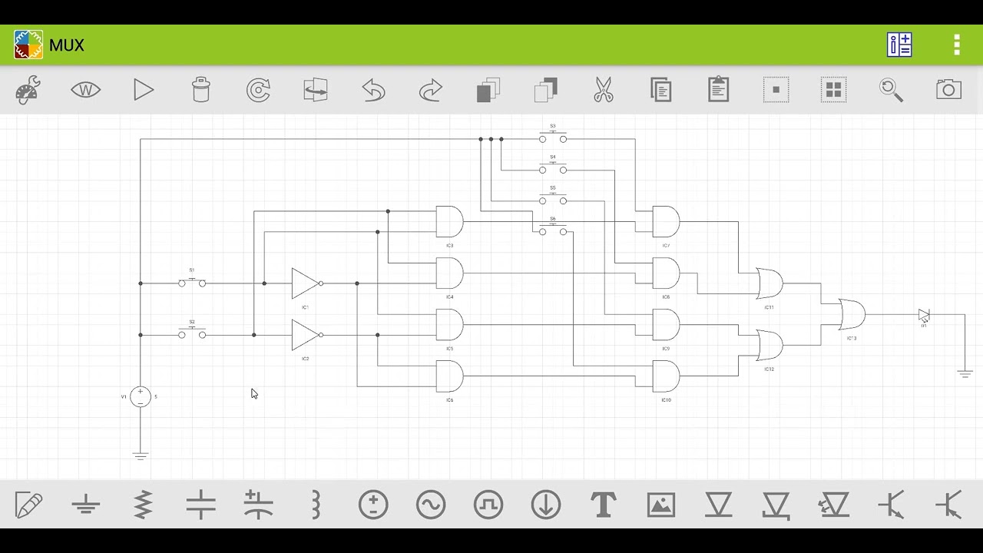Viewport: 983px width, 553px height.
Task: Select OR gate IC12
Action: 770,346
